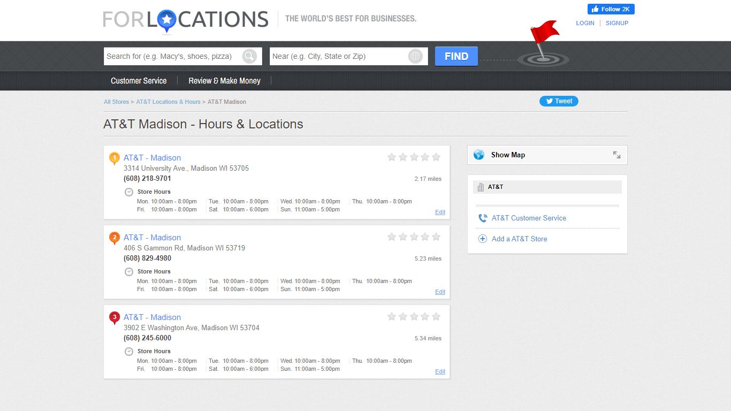Click the Tweet button

(559, 101)
